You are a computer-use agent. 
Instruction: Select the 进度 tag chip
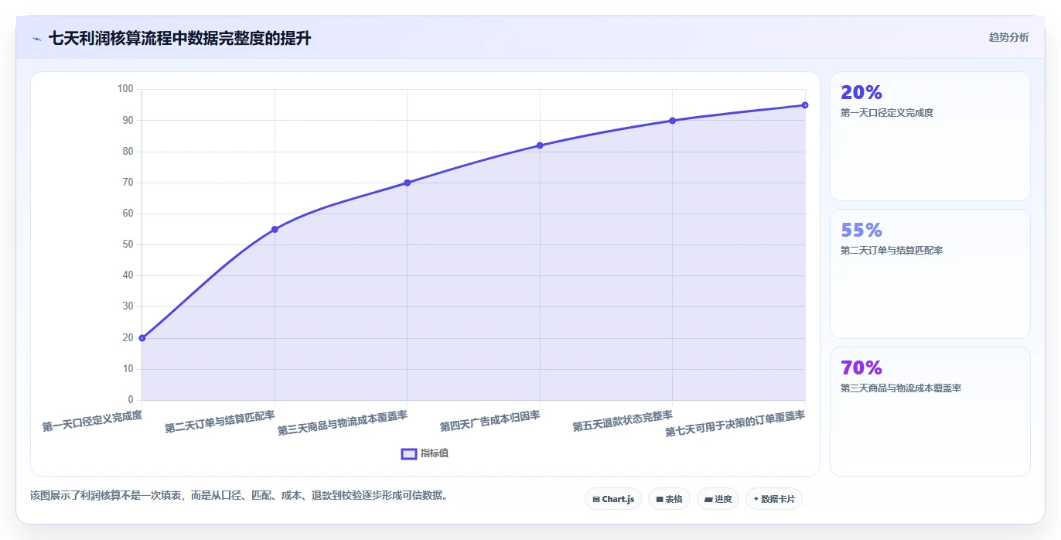pyautogui.click(x=718, y=499)
